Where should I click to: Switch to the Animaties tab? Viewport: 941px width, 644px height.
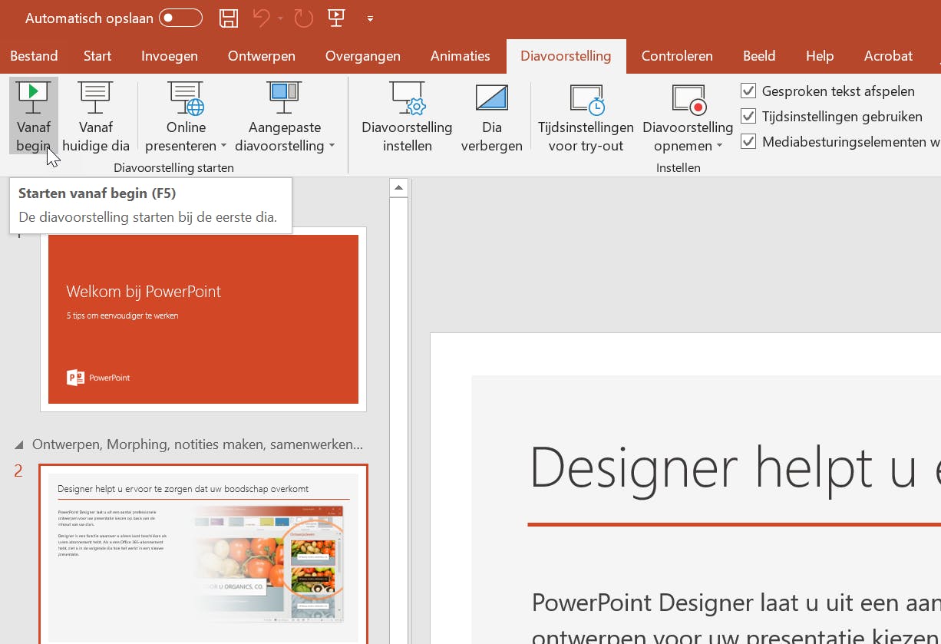[x=461, y=56]
